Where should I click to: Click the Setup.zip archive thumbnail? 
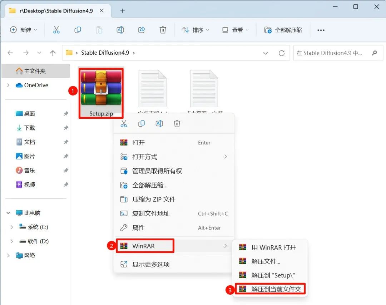(x=101, y=88)
